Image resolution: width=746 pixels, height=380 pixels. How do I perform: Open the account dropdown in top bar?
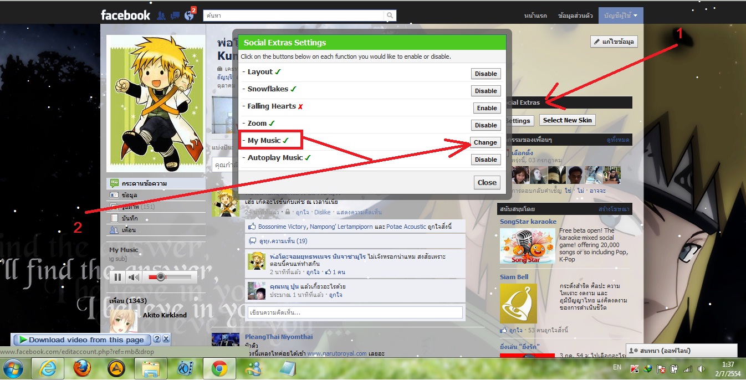coord(621,16)
